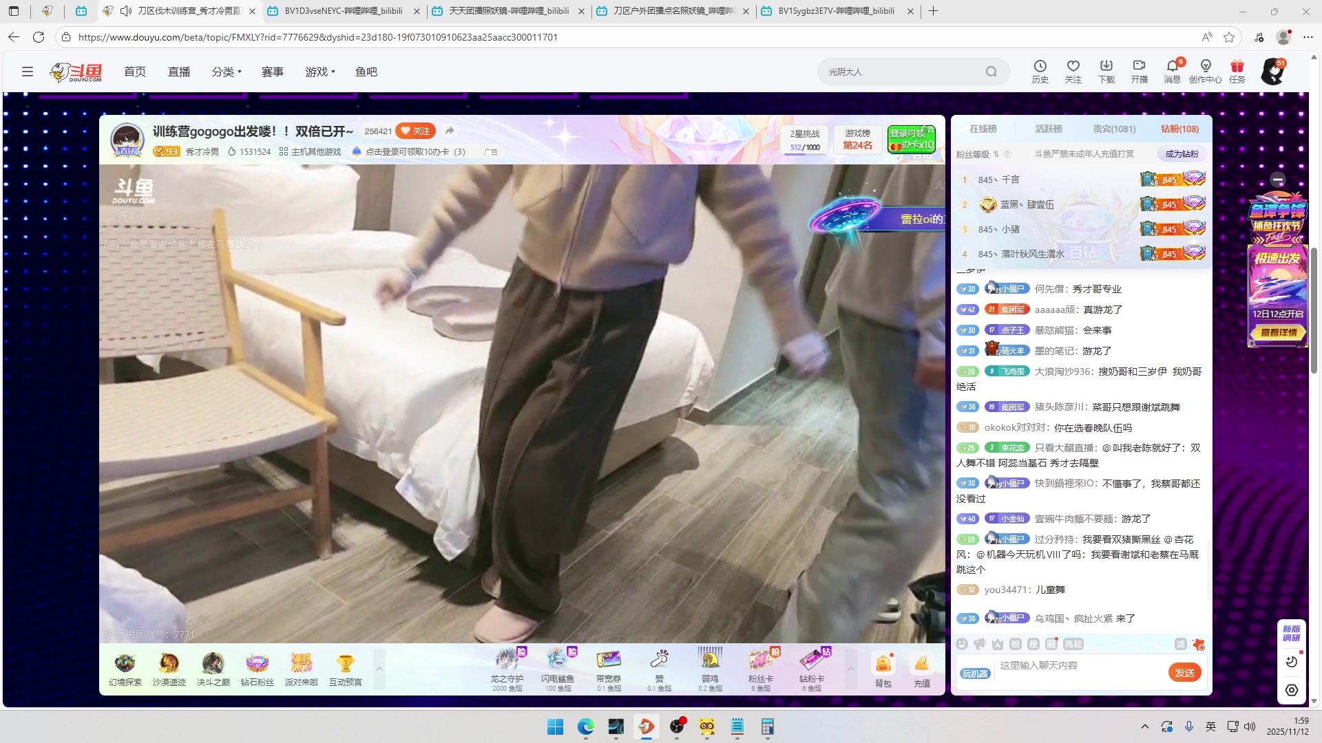Viewport: 1322px width, 743px height.
Task: Click the 发送 send button
Action: [x=1185, y=672]
